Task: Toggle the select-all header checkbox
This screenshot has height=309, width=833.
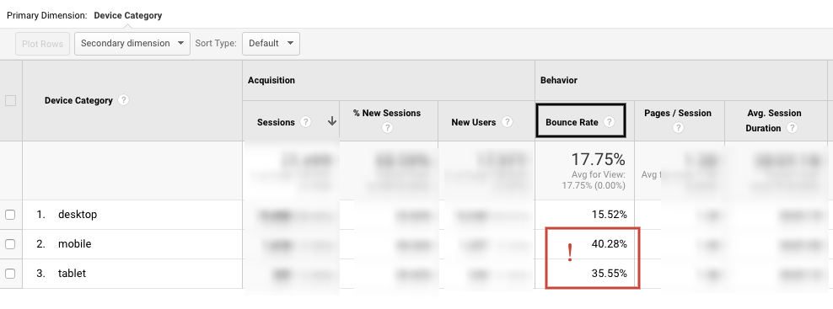Action: (10, 100)
